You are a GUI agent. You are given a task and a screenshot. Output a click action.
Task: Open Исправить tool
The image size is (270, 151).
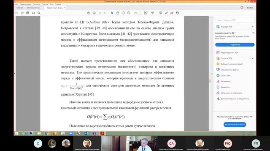click(x=224, y=81)
